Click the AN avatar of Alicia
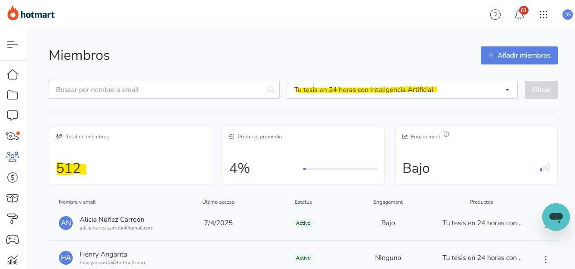 pos(66,223)
